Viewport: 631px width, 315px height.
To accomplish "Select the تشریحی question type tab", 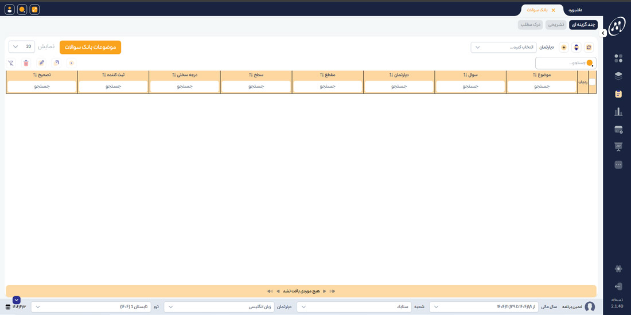I will click(x=555, y=25).
